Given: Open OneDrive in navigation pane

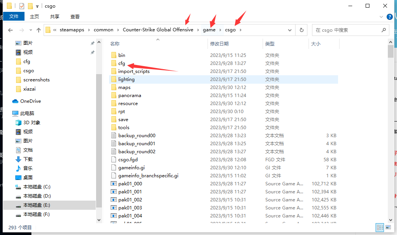Looking at the screenshot, I should tap(30, 101).
